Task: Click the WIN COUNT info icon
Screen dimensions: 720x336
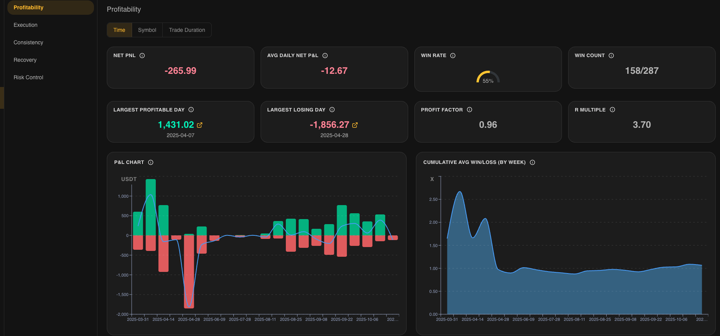Action: point(611,56)
